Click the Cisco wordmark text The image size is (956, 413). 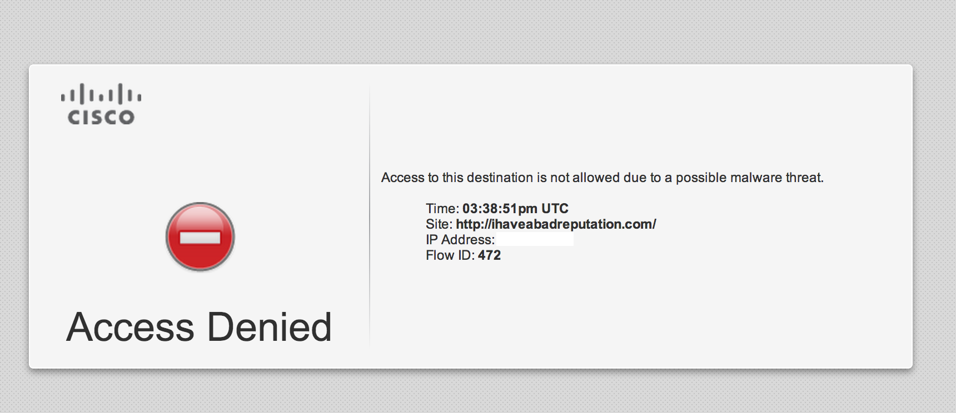click(101, 117)
